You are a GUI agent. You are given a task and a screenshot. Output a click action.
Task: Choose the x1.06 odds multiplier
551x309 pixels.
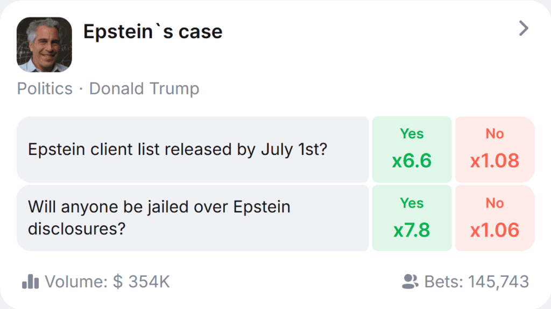495,230
